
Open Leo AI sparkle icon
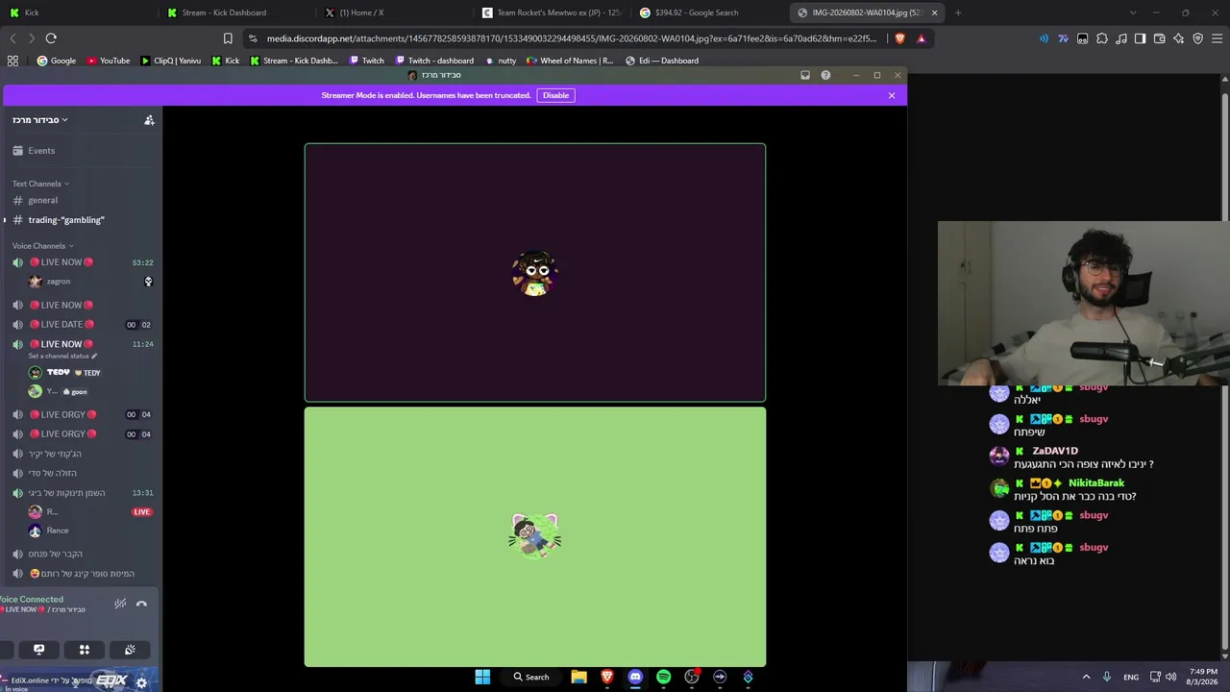pyautogui.click(x=1178, y=38)
